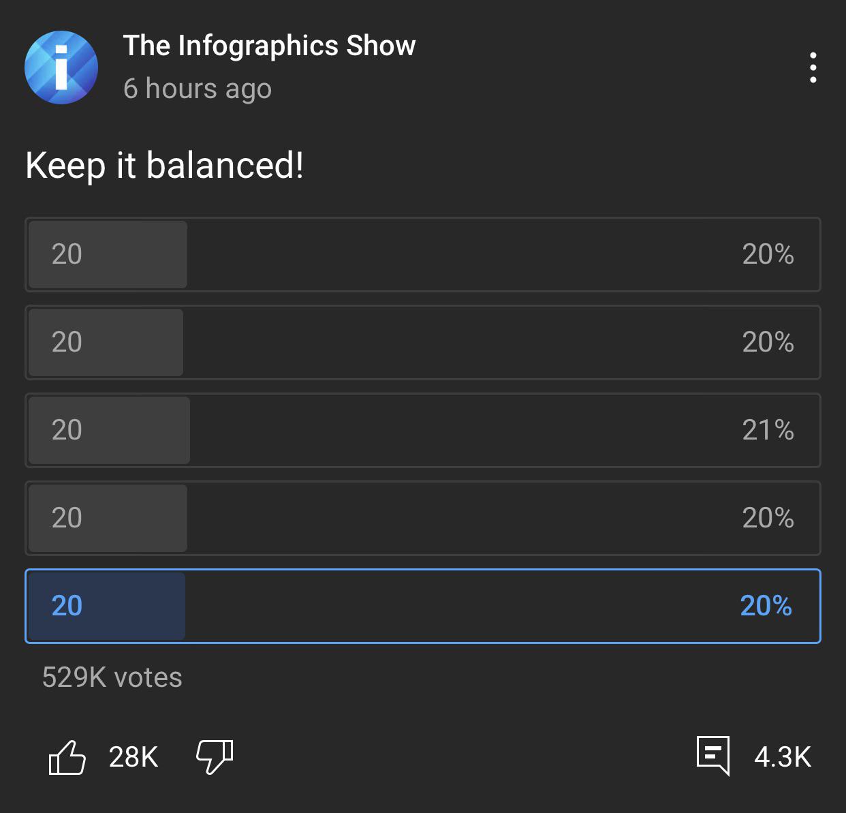This screenshot has width=846, height=813.
Task: Click the 529K votes label
Action: [112, 677]
